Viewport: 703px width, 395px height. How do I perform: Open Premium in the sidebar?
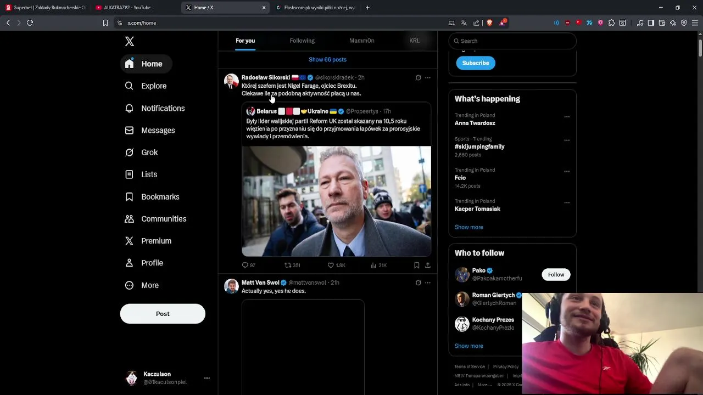[148, 241]
